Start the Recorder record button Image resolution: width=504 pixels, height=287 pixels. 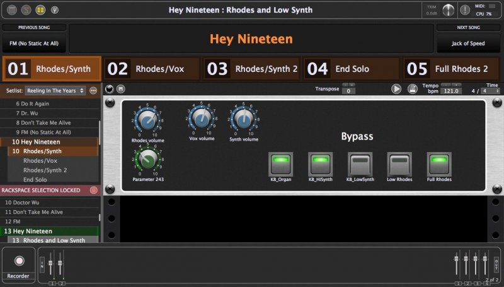click(18, 261)
